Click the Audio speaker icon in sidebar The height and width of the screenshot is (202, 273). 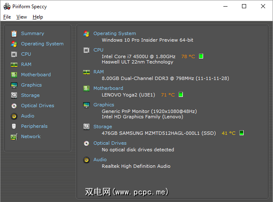pos(14,116)
